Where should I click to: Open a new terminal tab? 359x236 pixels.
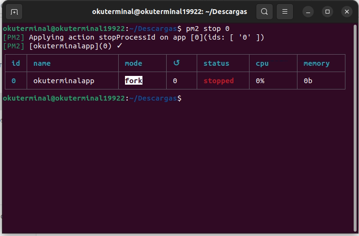(14, 12)
